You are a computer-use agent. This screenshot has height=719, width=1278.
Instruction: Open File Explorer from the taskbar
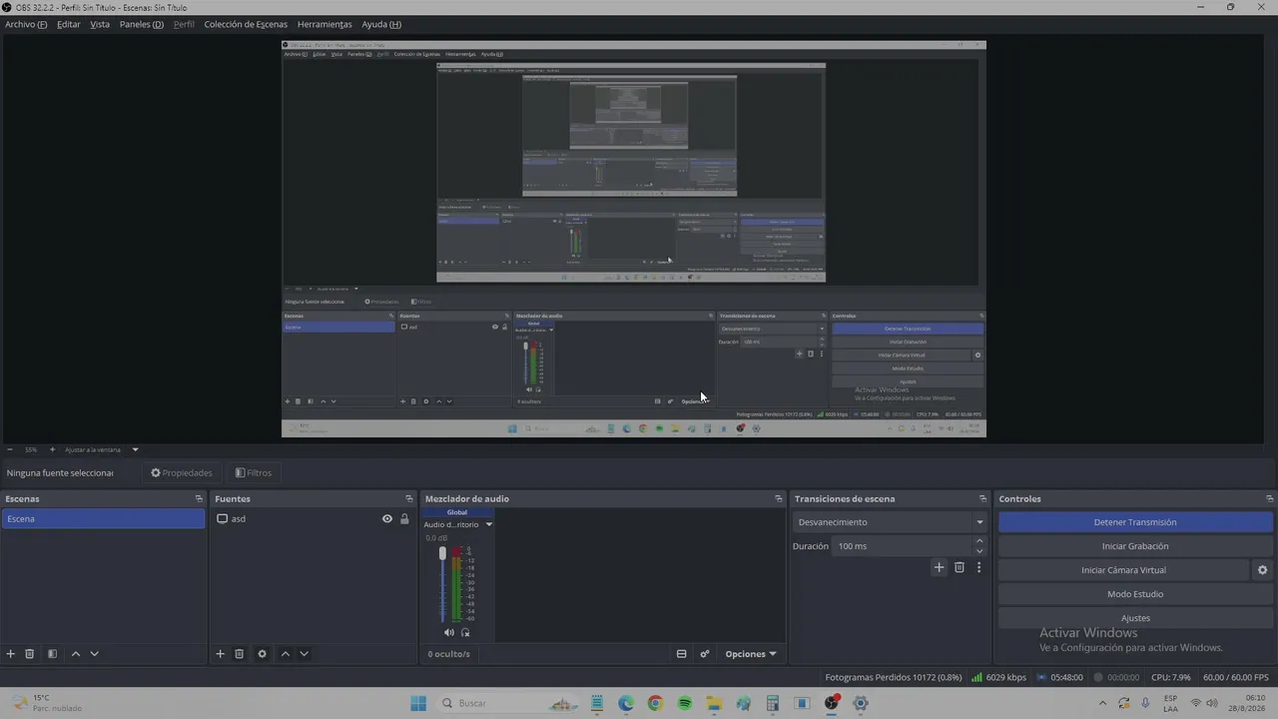tap(714, 703)
